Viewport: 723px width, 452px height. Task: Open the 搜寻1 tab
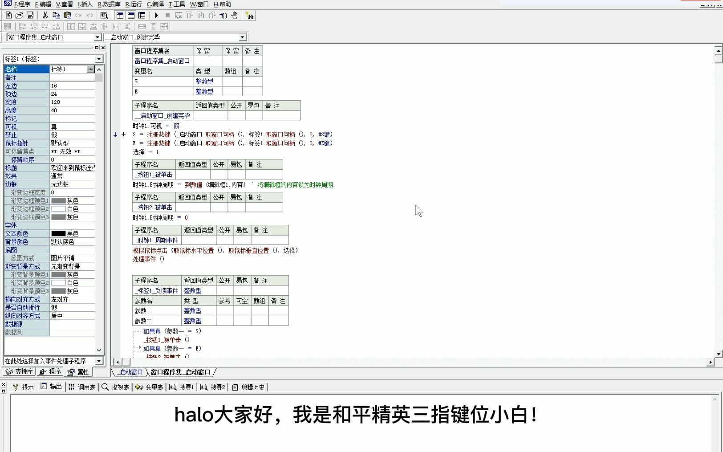(x=182, y=387)
